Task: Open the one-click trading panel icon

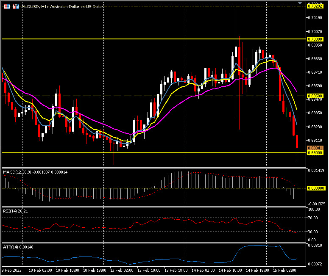Action: pos(7,7)
